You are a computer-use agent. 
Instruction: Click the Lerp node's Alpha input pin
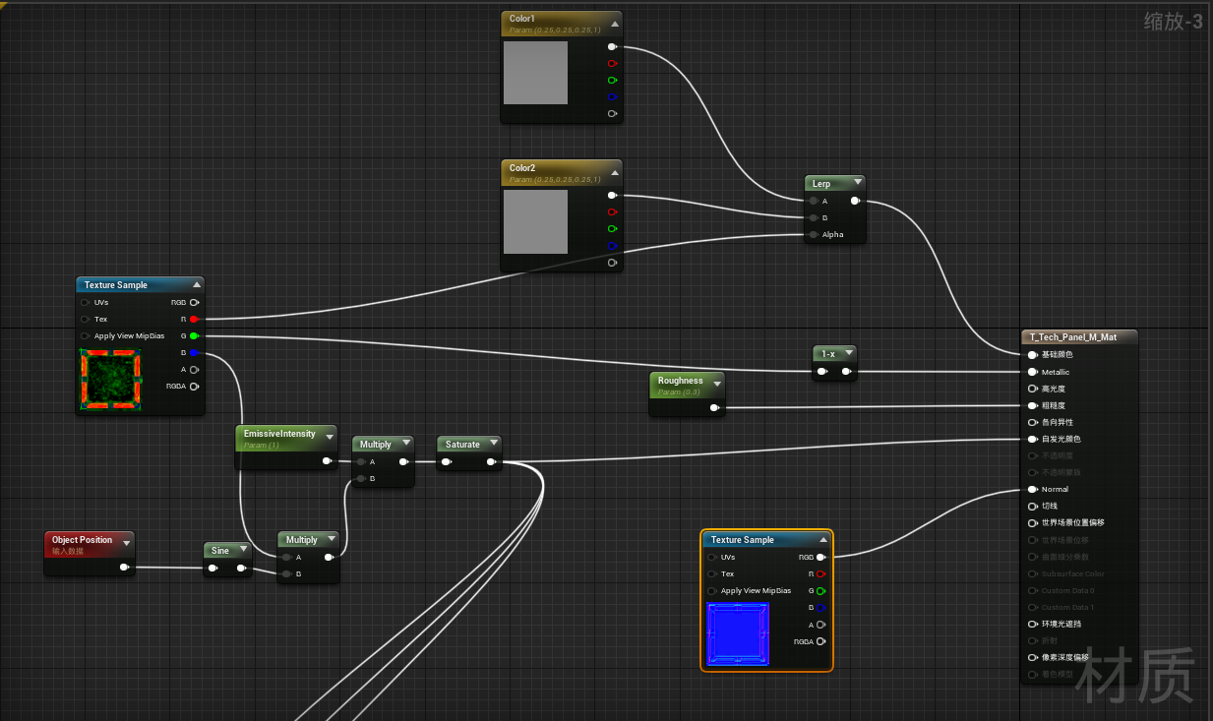814,234
